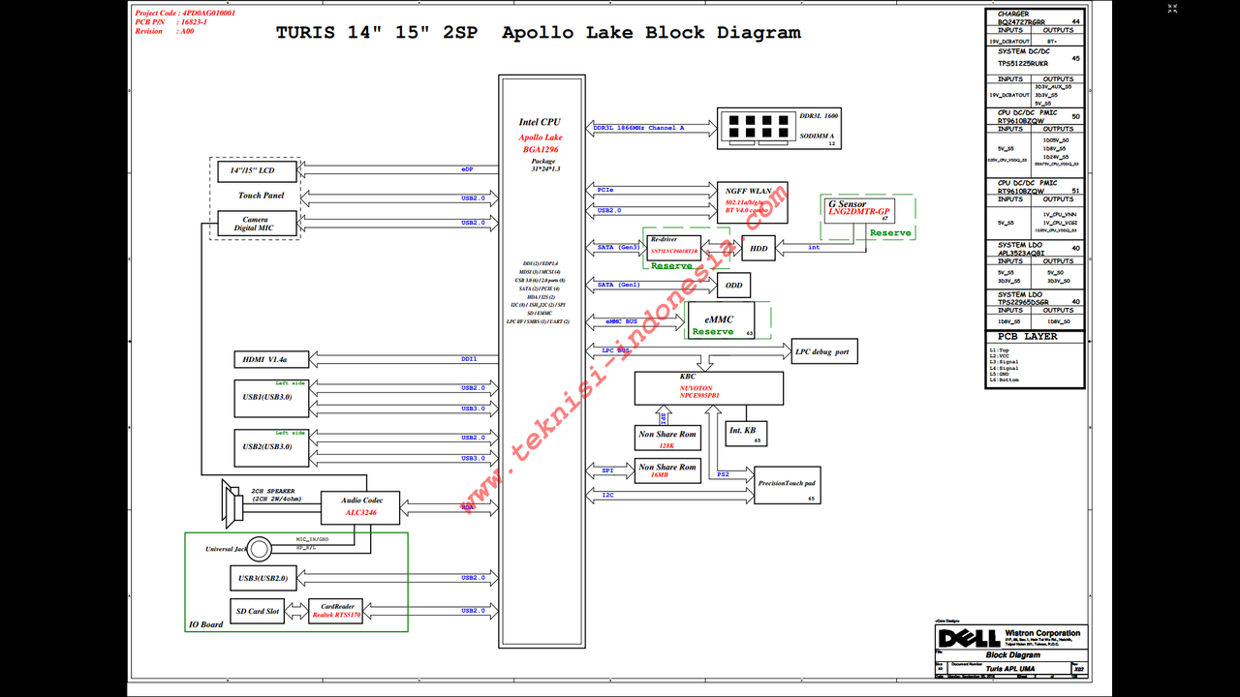Click the 'Re-driver' block
Image resolution: width=1240 pixels, height=697 pixels.
pos(673,247)
